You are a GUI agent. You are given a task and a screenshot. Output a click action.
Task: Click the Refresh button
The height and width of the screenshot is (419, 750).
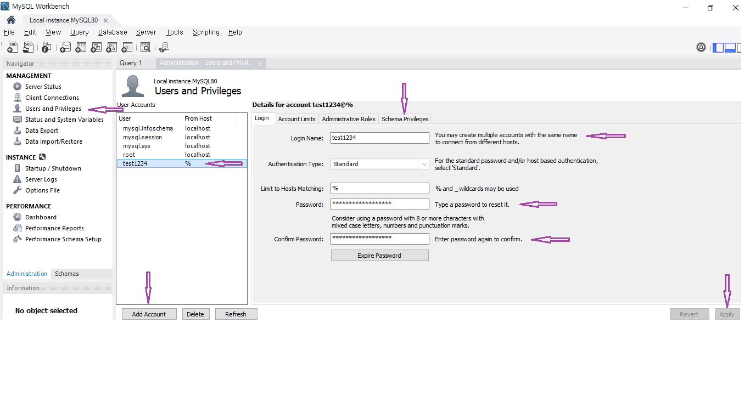click(236, 314)
